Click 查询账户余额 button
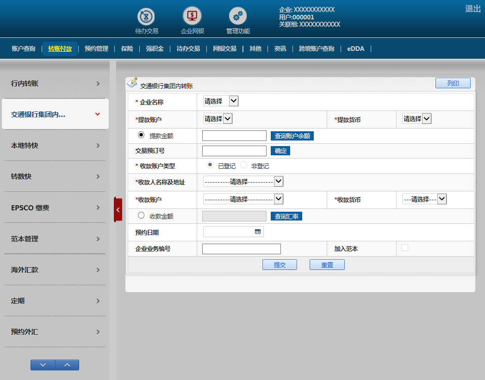The height and width of the screenshot is (380, 485). coord(292,136)
